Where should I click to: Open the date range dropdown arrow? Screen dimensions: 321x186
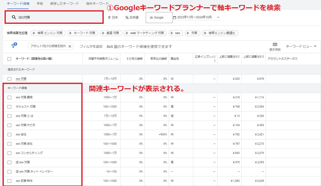pyautogui.click(x=218, y=18)
